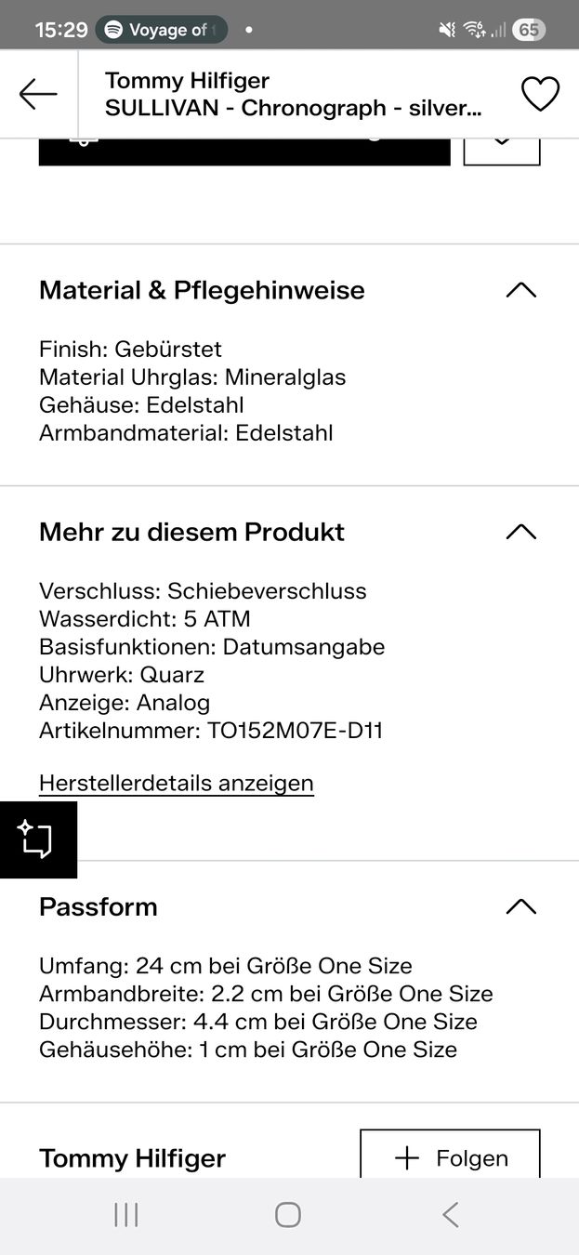Viewport: 579px width, 1255px height.
Task: Open the Spotify now-playing pill in the status bar
Action: (x=162, y=30)
